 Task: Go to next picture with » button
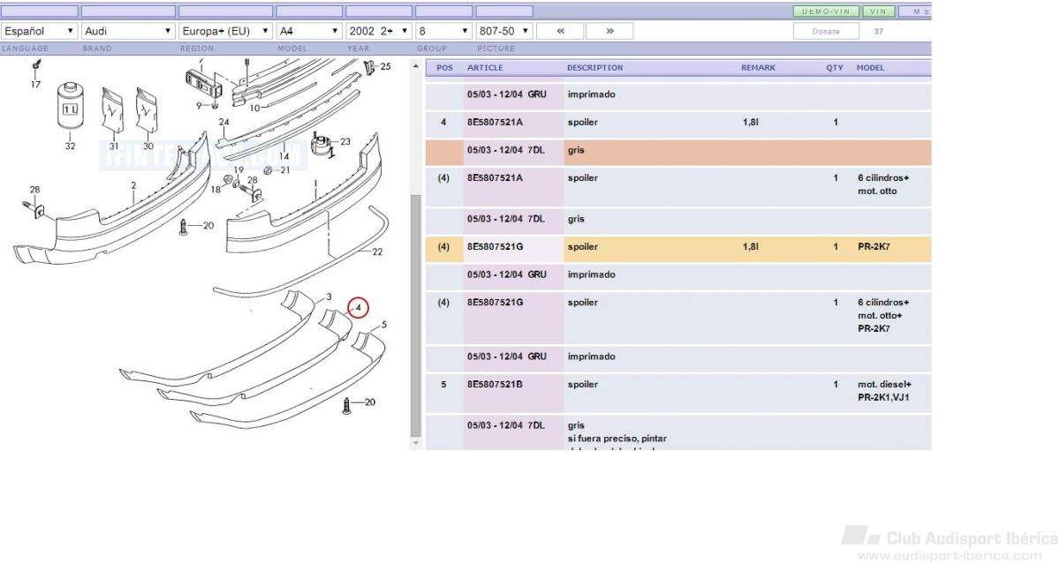coord(609,31)
